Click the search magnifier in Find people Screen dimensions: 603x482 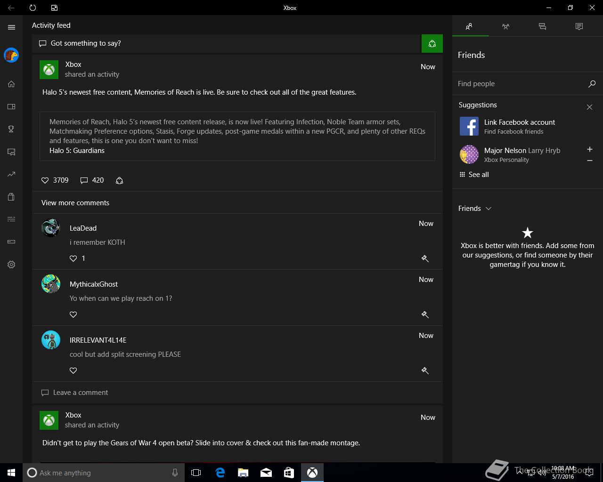pos(592,84)
